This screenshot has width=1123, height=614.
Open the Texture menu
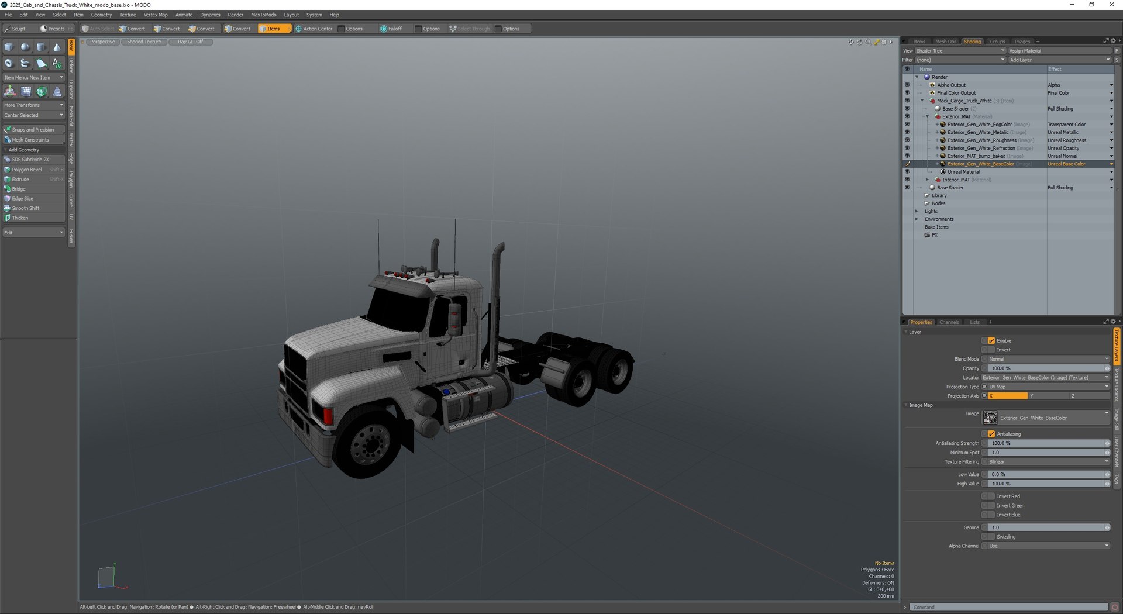click(128, 15)
